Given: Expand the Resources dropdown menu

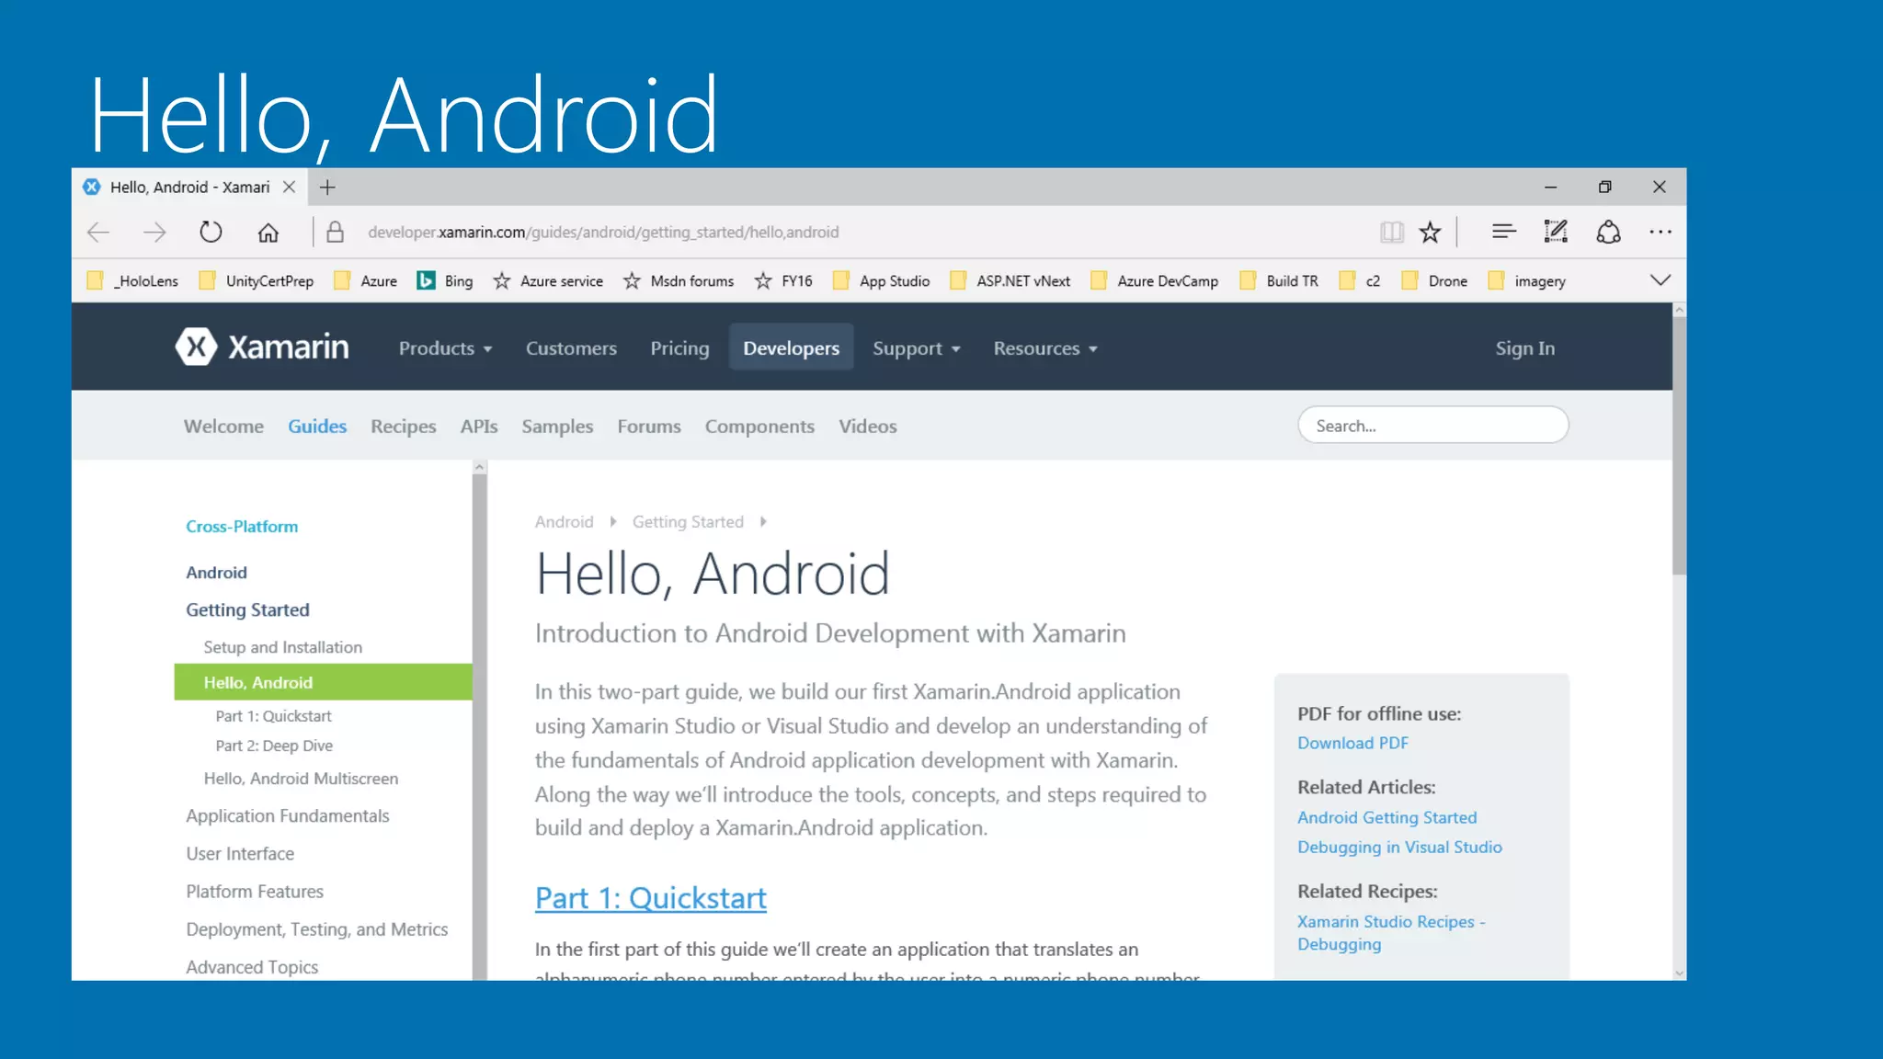Looking at the screenshot, I should tap(1045, 348).
